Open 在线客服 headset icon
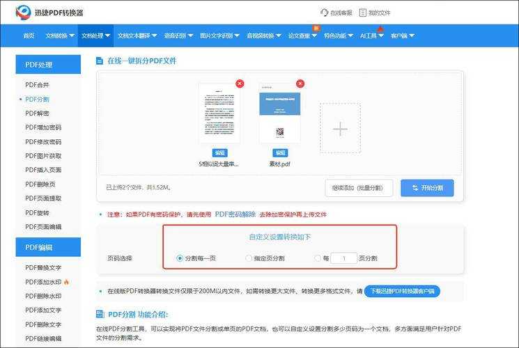This screenshot has height=348, width=519. coord(324,13)
